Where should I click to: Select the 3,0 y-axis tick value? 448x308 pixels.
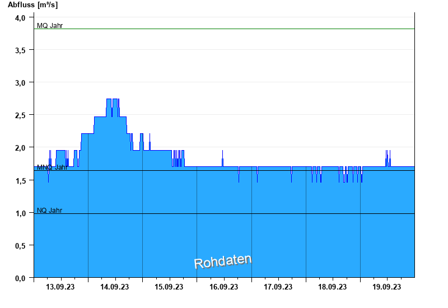point(21,83)
